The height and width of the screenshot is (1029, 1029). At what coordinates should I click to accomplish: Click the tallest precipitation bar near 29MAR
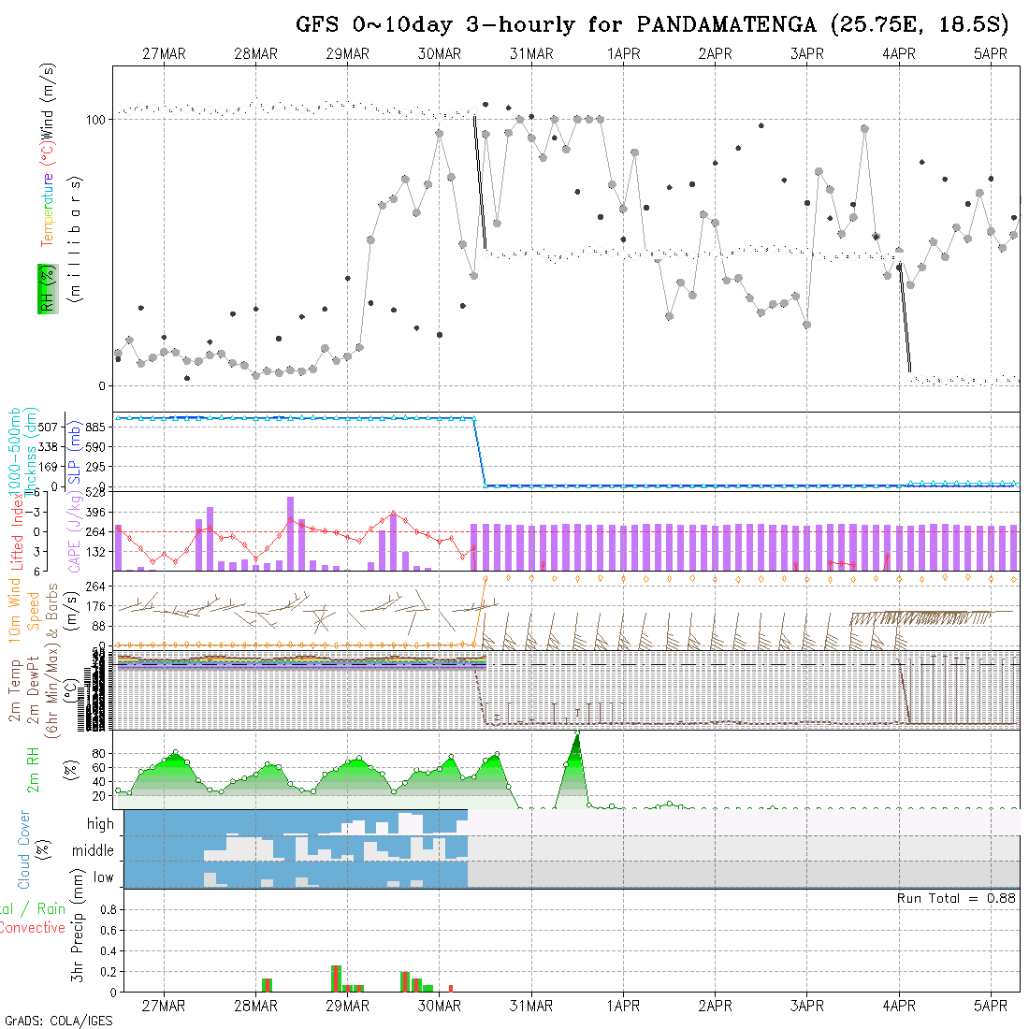[336, 978]
